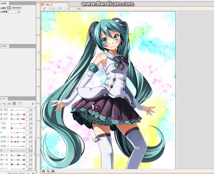Click the value field showing 30.0
This screenshot has height=174, width=214.
pos(29,169)
